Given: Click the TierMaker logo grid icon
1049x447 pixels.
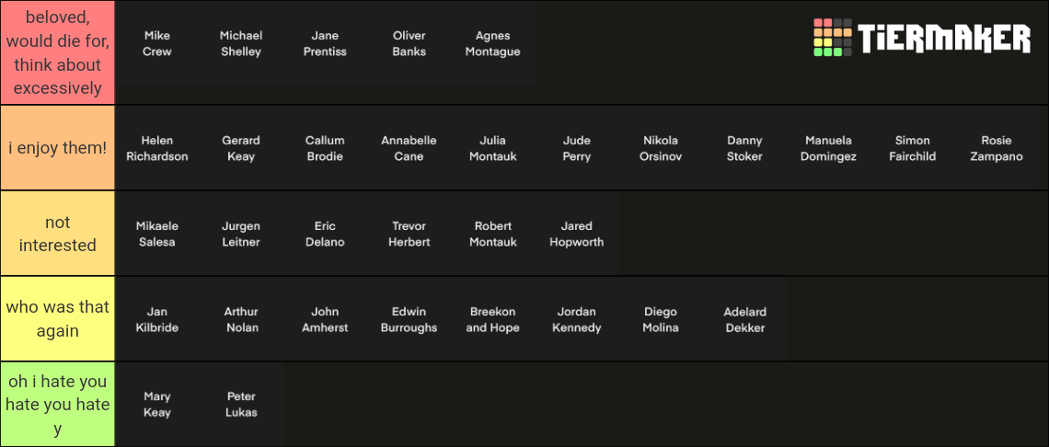Looking at the screenshot, I should tap(833, 38).
